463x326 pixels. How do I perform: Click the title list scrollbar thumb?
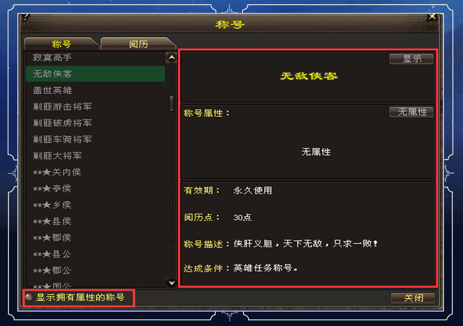click(171, 103)
